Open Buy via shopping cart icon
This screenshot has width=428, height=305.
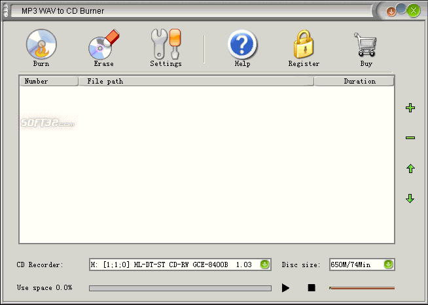pyautogui.click(x=365, y=44)
